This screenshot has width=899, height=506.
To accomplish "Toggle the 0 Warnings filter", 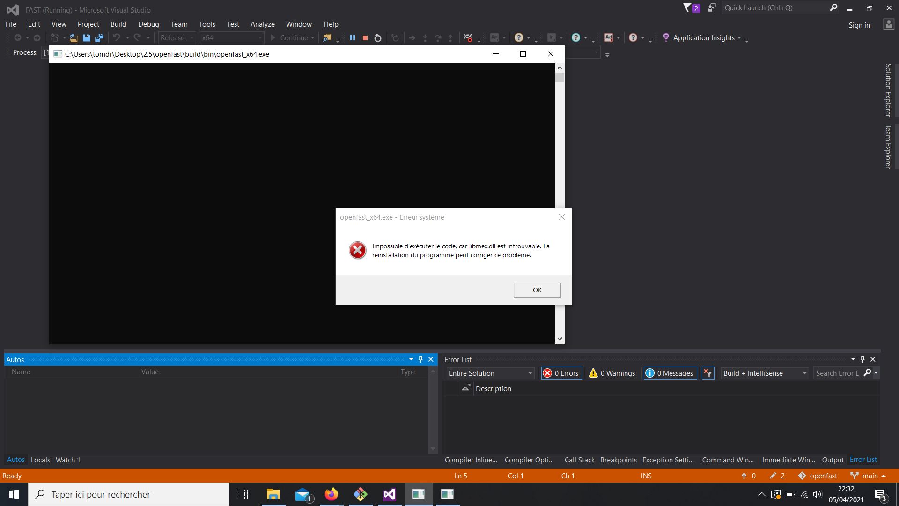I will coord(612,373).
